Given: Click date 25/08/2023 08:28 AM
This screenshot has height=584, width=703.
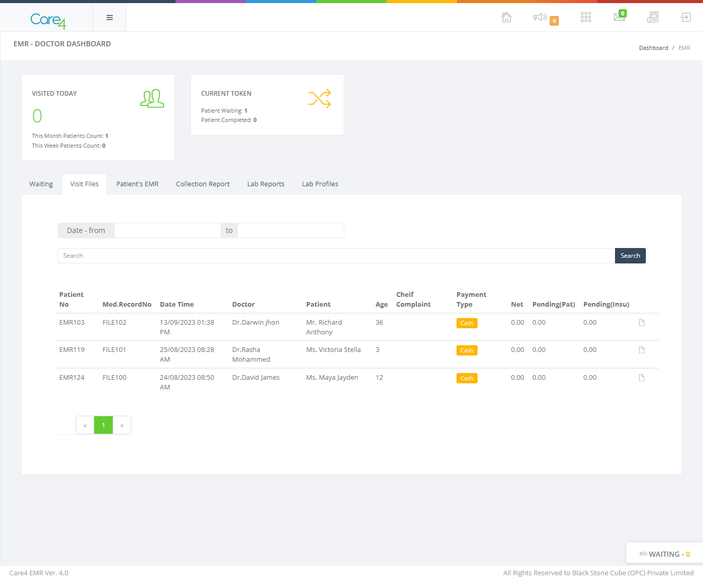Looking at the screenshot, I should [x=187, y=355].
